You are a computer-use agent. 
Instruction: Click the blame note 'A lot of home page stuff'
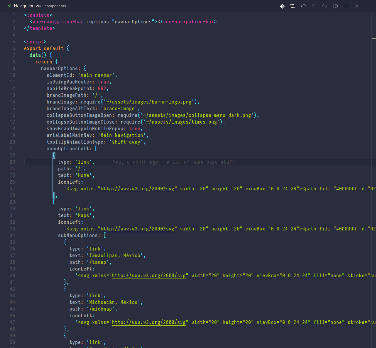click(200, 162)
